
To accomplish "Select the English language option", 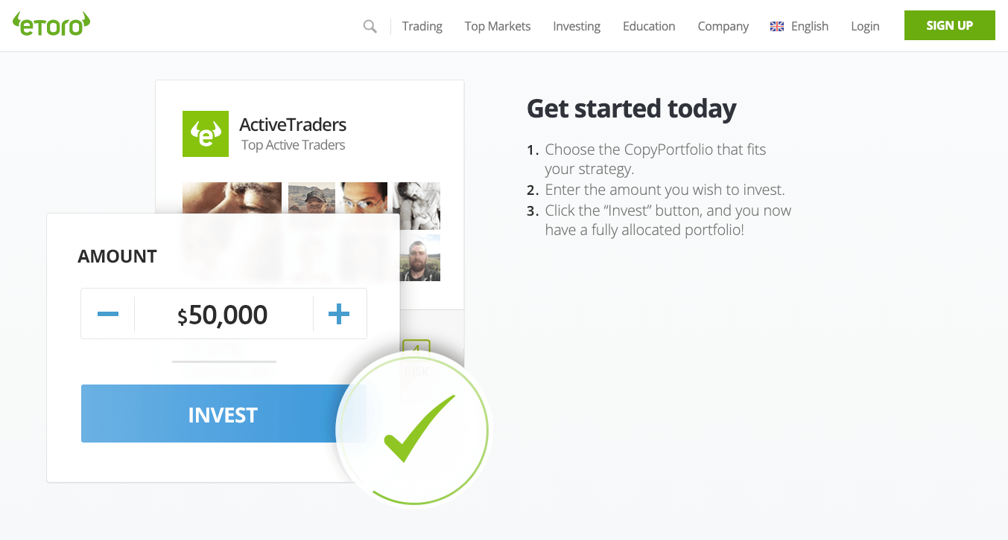I will tap(810, 26).
